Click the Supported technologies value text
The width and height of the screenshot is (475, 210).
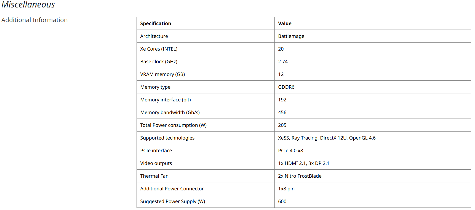[327, 138]
